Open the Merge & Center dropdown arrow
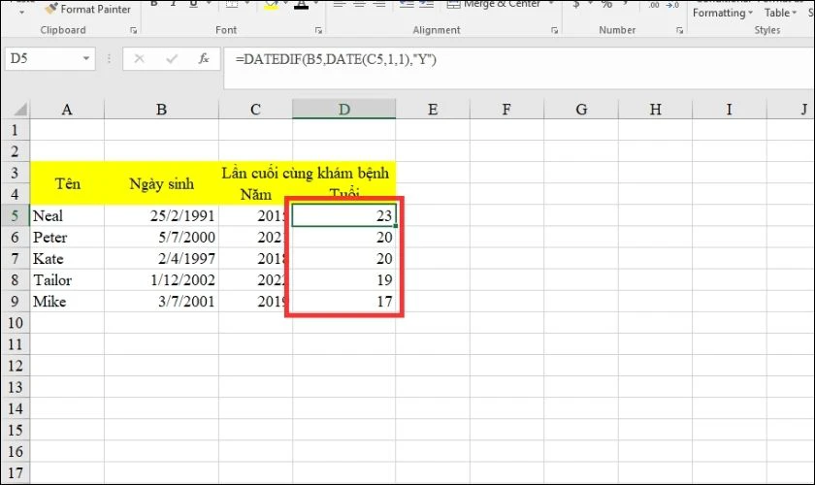Image resolution: width=815 pixels, height=485 pixels. coord(551,4)
